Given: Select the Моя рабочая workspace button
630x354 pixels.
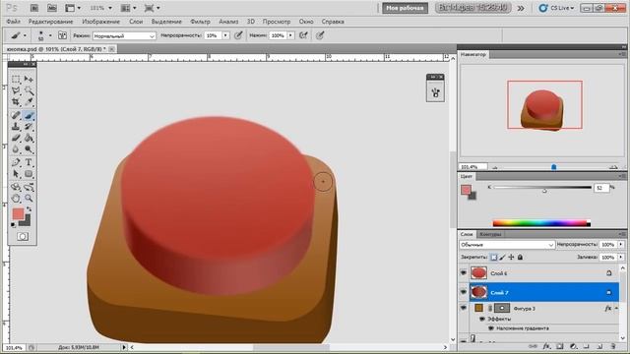Looking at the screenshot, I should click(x=405, y=8).
